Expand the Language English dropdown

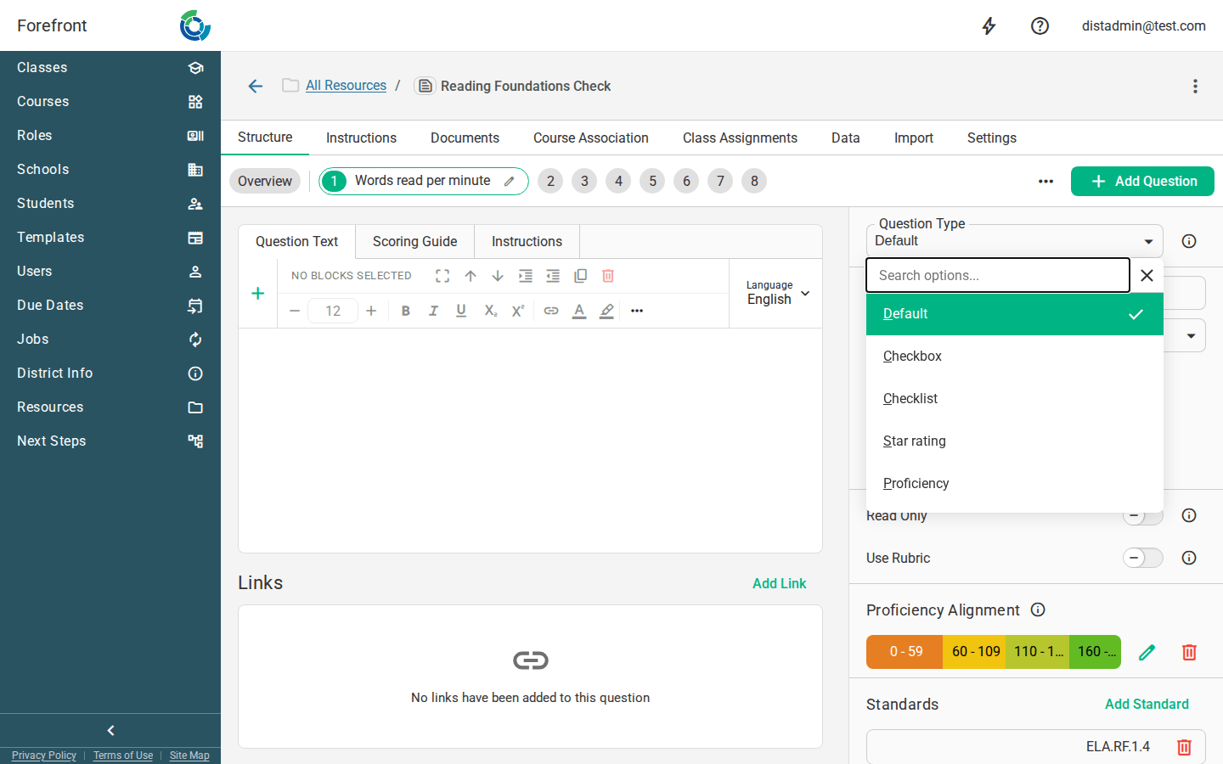coord(778,294)
